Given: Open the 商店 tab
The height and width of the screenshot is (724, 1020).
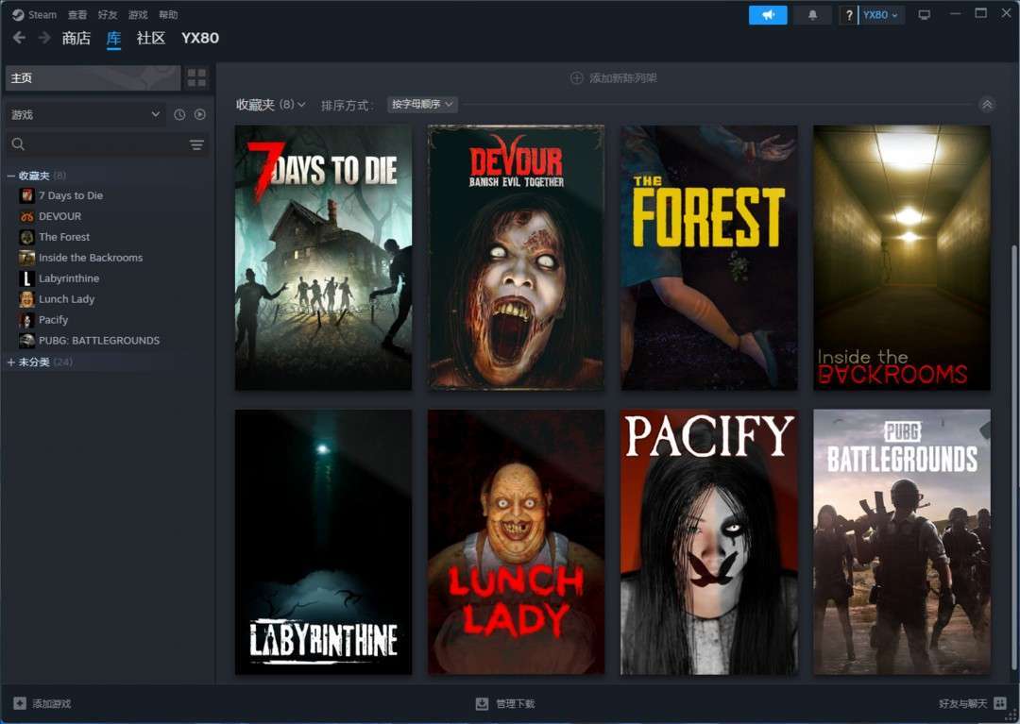Looking at the screenshot, I should pyautogui.click(x=76, y=39).
